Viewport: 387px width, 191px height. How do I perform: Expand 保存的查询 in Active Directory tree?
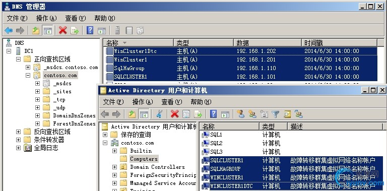[105, 135]
